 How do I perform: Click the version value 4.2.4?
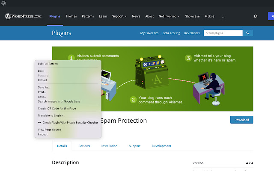tap(249, 163)
